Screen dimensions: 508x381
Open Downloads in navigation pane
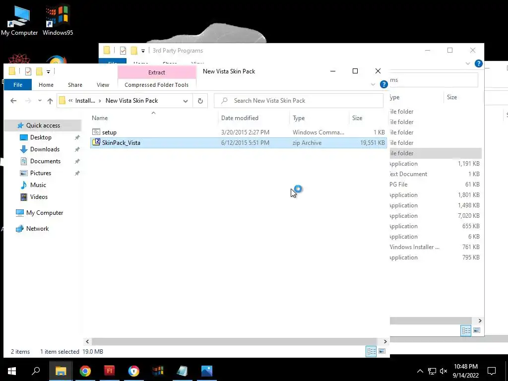tap(45, 149)
